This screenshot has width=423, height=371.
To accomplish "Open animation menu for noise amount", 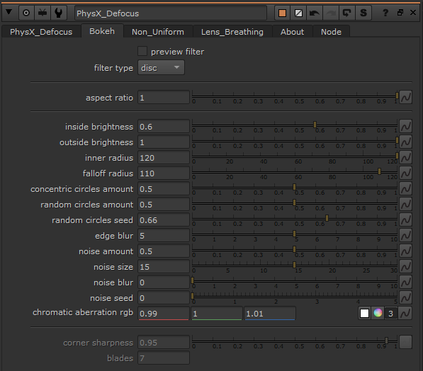I will click(405, 251).
